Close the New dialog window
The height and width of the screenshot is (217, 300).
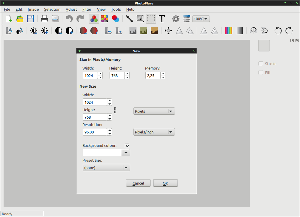click(x=194, y=51)
